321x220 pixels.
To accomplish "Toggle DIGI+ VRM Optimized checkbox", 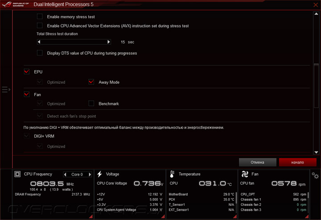I will [40, 147].
